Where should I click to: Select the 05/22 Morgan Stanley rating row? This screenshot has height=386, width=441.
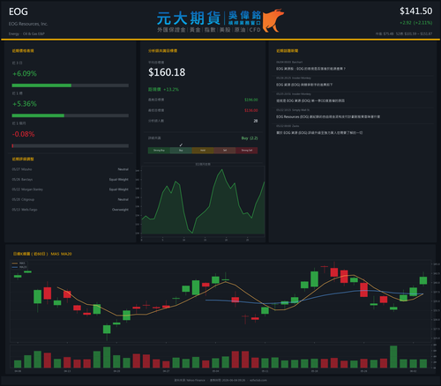click(71, 189)
